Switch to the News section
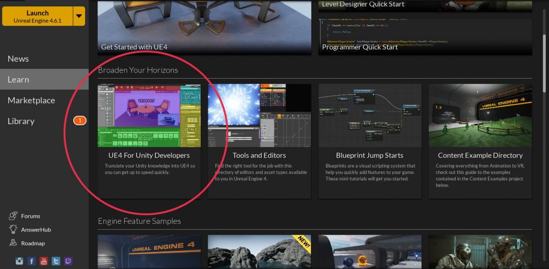549x269 pixels. pyautogui.click(x=18, y=59)
